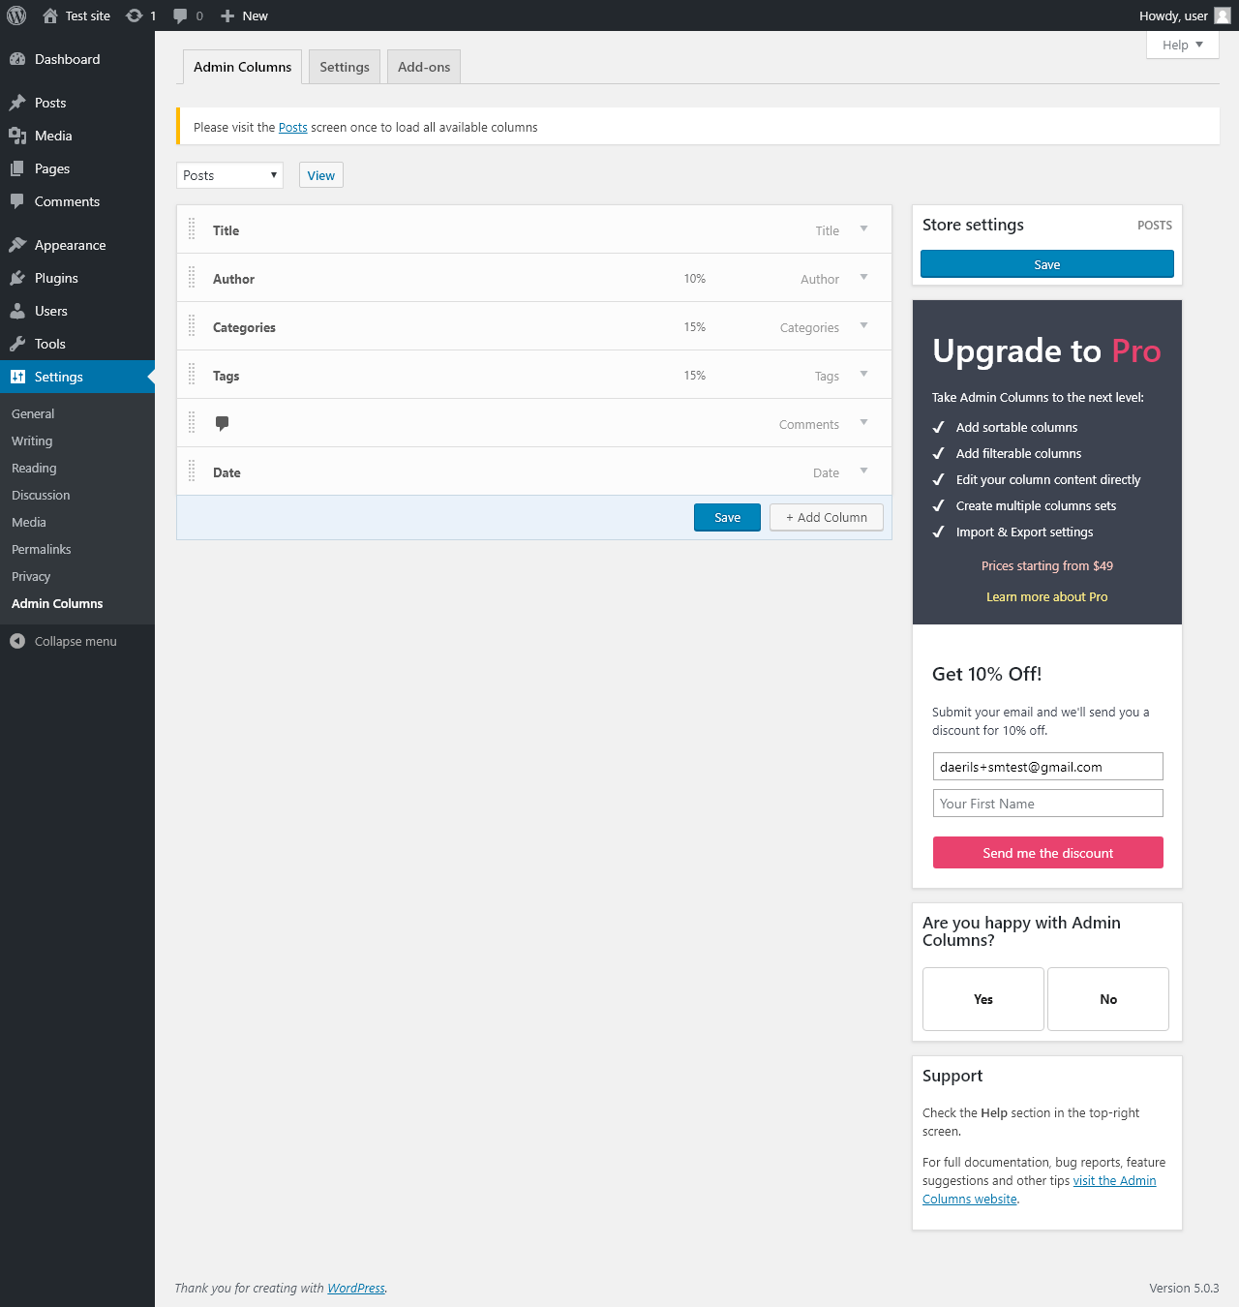Open Writing settings submenu item
Viewport: 1239px width, 1307px height.
click(32, 441)
